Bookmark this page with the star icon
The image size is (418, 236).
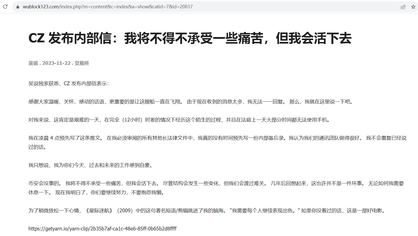click(413, 7)
